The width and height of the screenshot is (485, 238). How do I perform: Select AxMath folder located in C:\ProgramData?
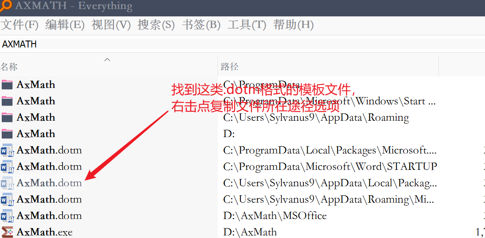coord(36,85)
